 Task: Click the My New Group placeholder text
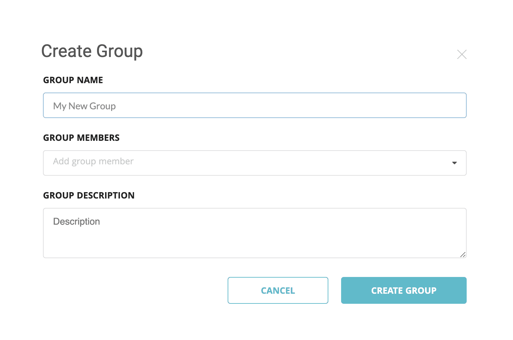(85, 106)
